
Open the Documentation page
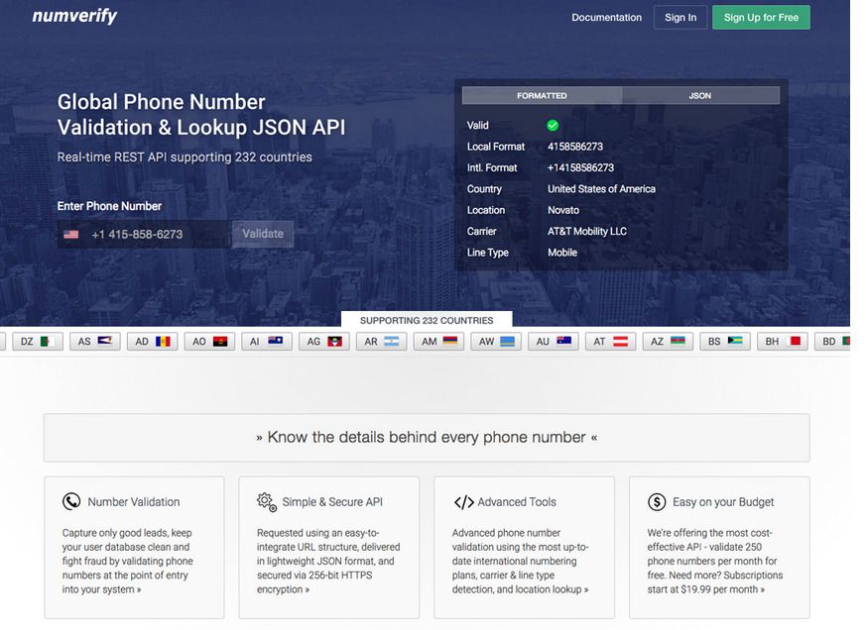(x=606, y=17)
